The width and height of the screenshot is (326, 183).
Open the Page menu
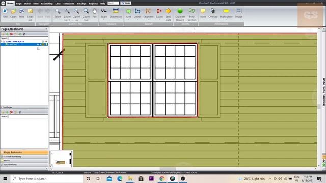coord(19,4)
